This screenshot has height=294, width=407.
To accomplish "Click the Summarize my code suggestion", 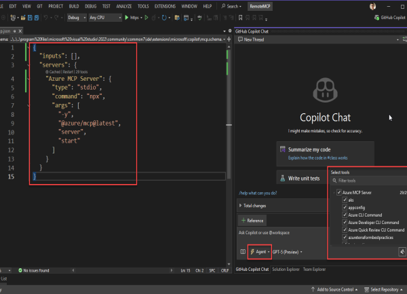I will pyautogui.click(x=325, y=153).
